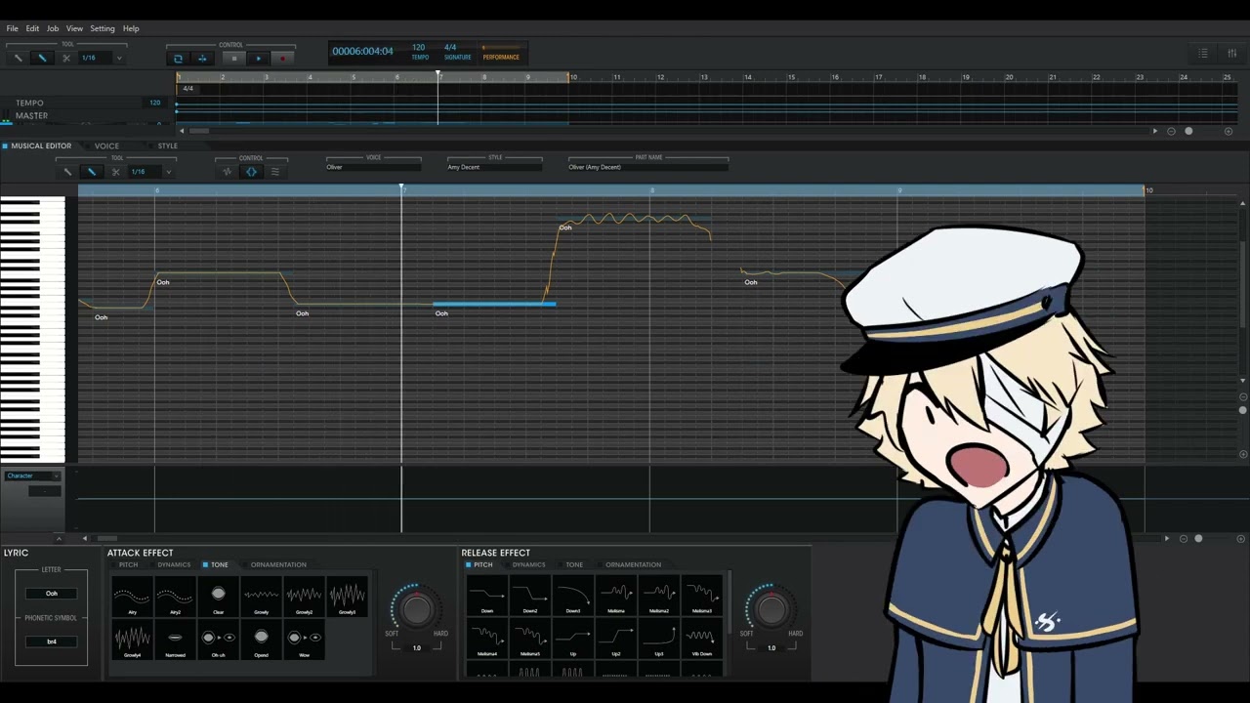Open the Job menu
The height and width of the screenshot is (703, 1250).
(53, 28)
